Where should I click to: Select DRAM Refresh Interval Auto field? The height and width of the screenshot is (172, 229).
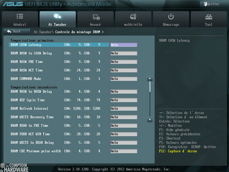tap(124, 109)
